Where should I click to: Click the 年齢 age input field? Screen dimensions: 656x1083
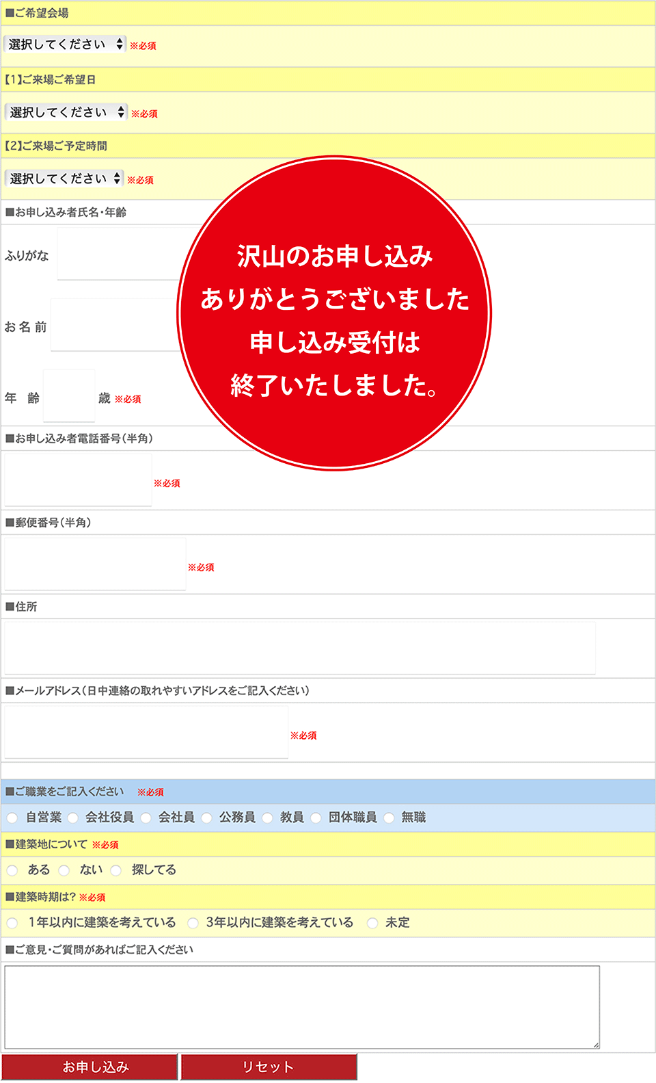pos(69,395)
